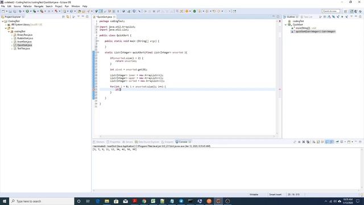The height and width of the screenshot is (205, 364).
Task: Collapse the CodingTest project node
Action: point(3,21)
